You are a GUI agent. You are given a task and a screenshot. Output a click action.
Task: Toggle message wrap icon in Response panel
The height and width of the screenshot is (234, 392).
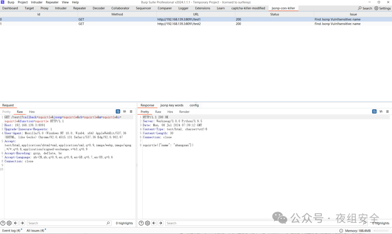pos(374,111)
